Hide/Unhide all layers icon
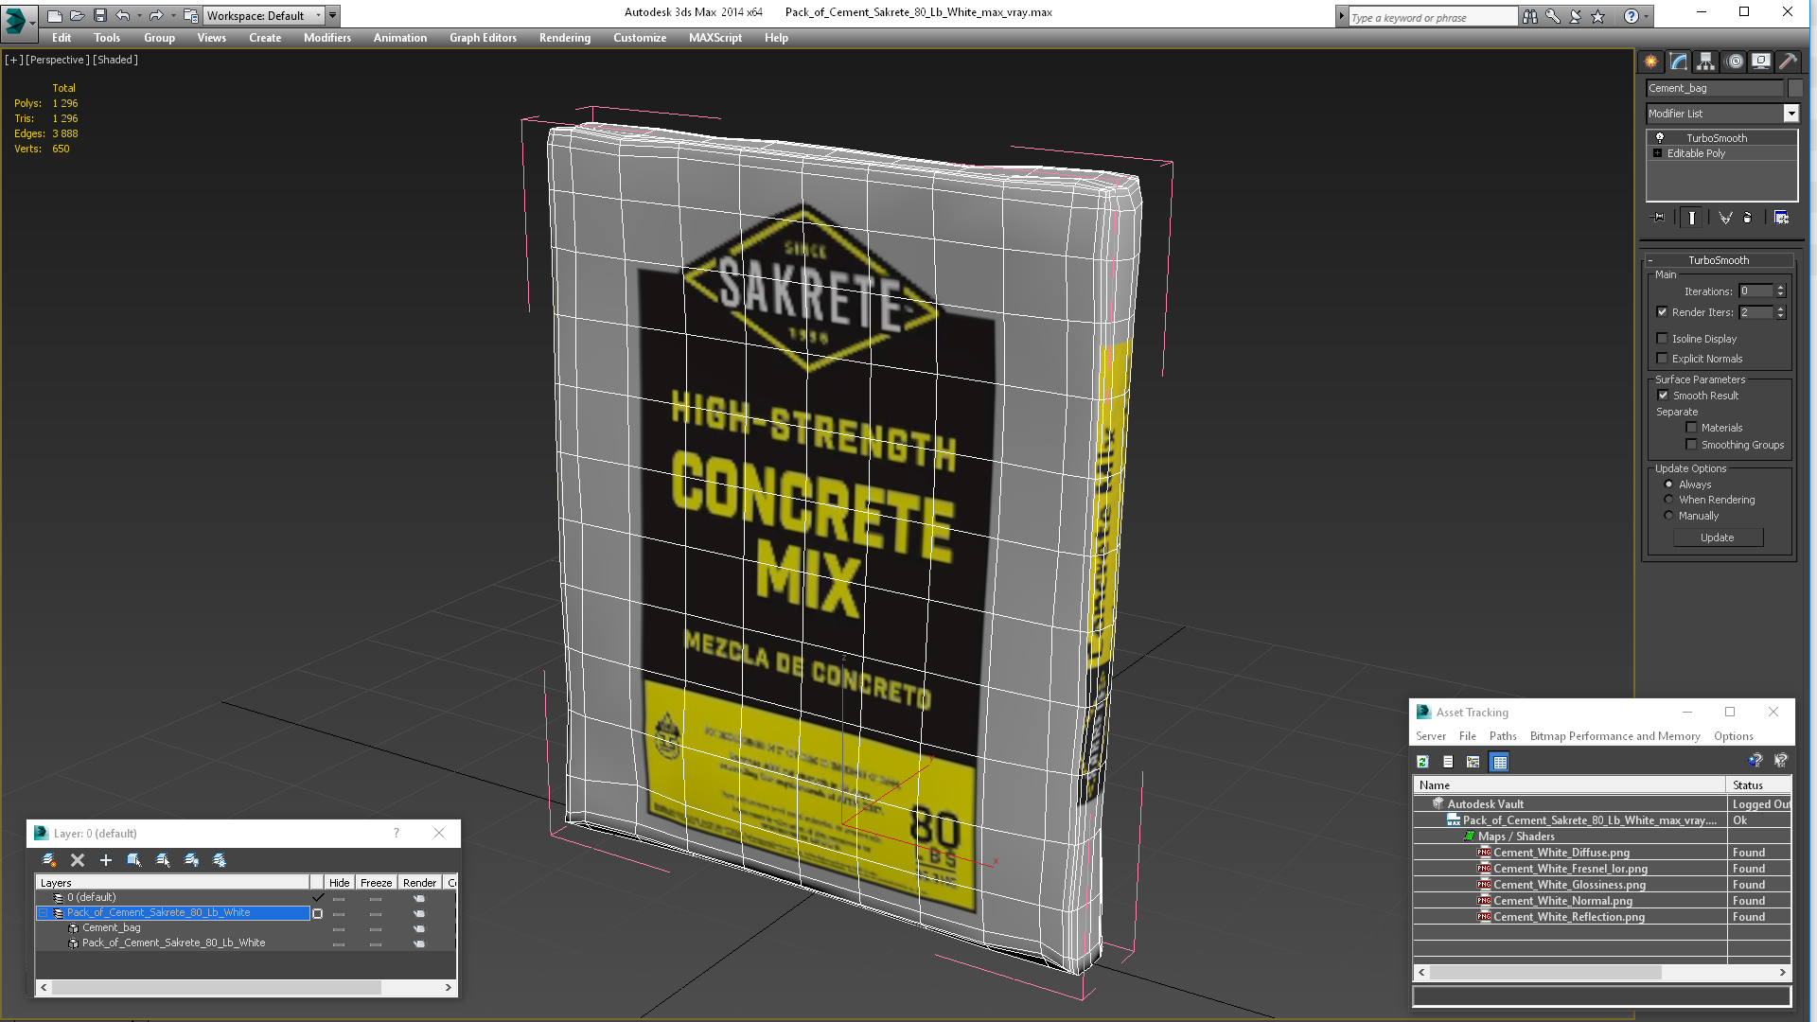This screenshot has width=1817, height=1022. tap(191, 860)
